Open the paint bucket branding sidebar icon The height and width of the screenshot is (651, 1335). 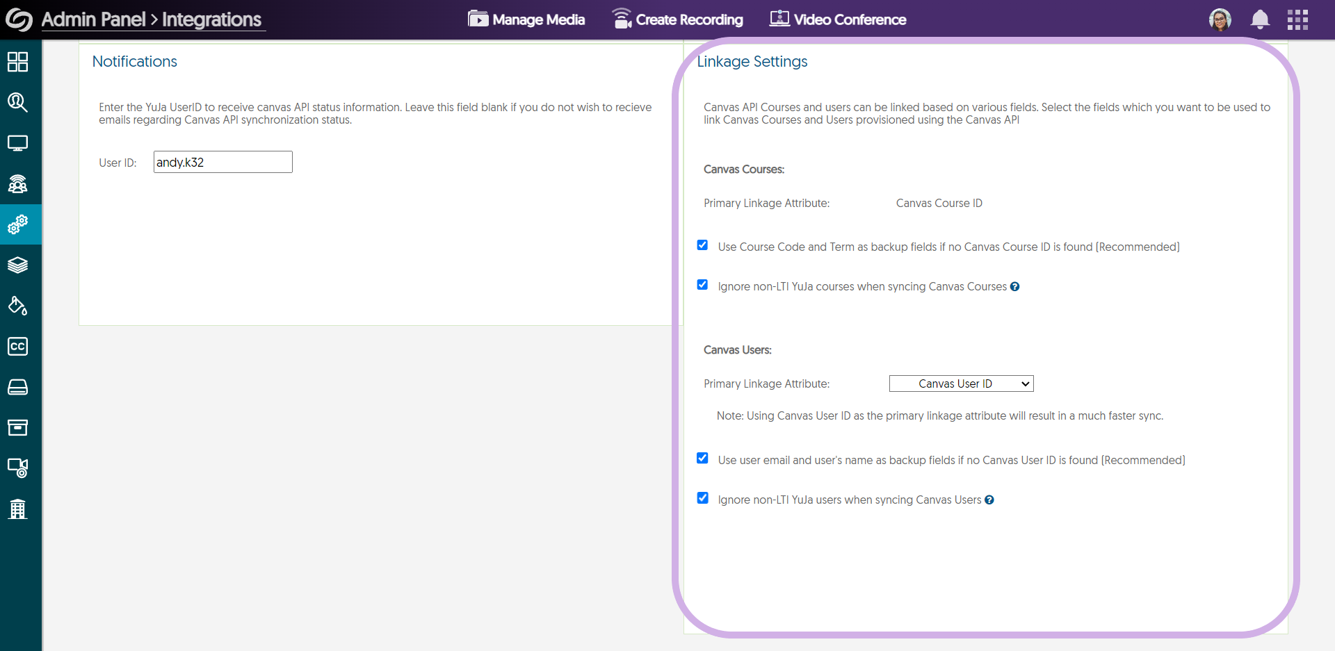point(17,306)
